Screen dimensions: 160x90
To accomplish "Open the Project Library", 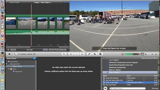I will coord(14,2).
